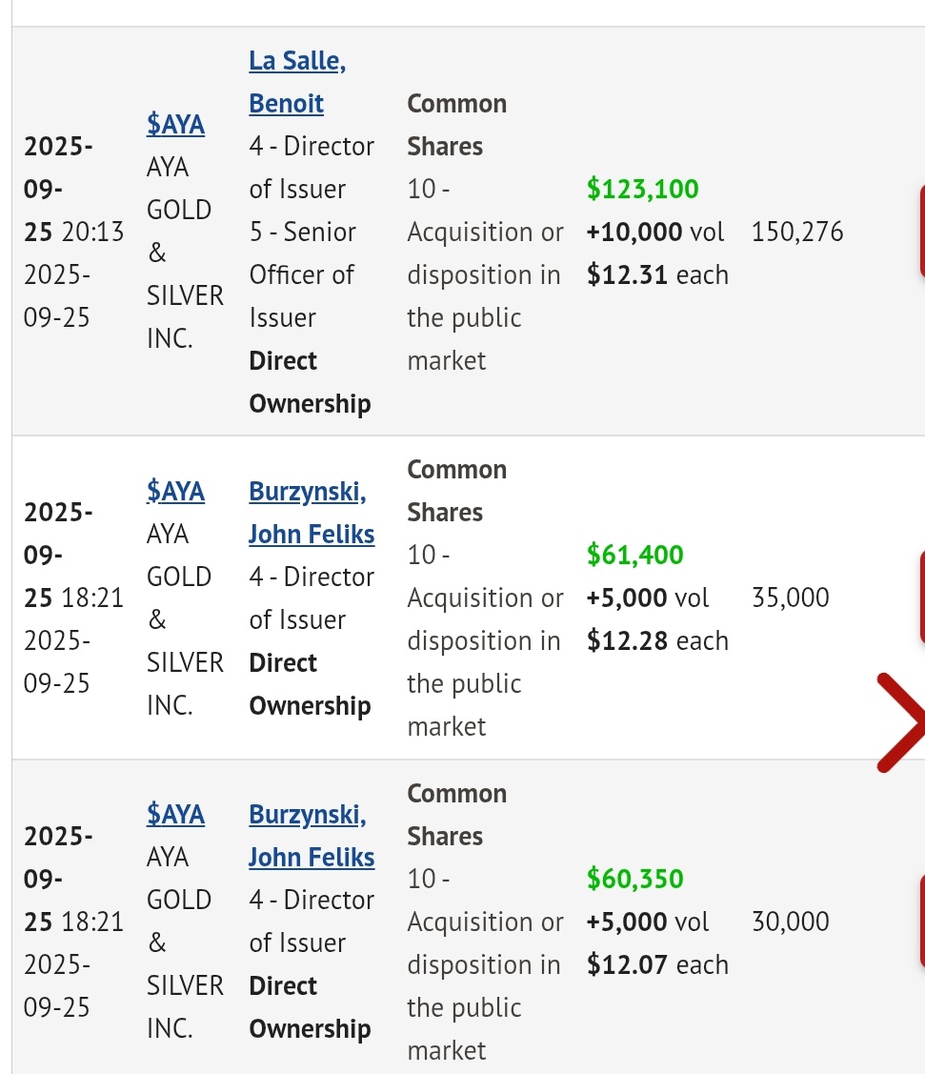
Task: Click the 150,276 share balance
Action: pyautogui.click(x=796, y=232)
